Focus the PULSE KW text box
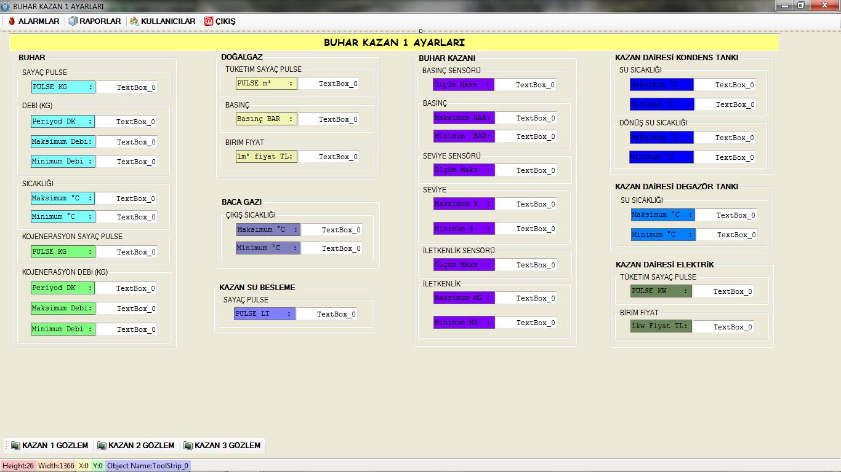This screenshot has width=841, height=472. 723,291
